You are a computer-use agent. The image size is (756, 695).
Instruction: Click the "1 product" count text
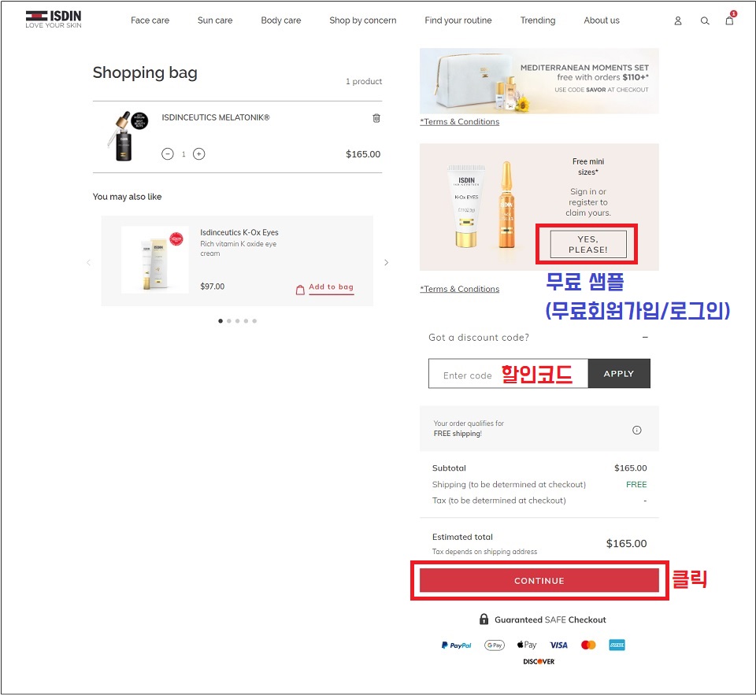pyautogui.click(x=364, y=81)
